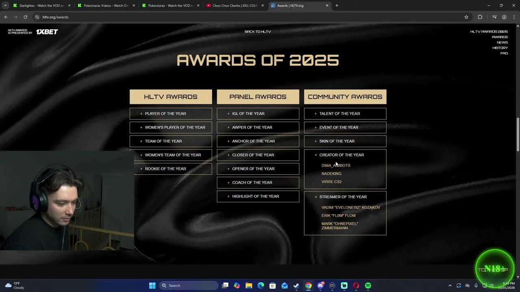This screenshot has height=292, width=520.
Task: Open Opera browser from taskbar
Action: [356, 286]
